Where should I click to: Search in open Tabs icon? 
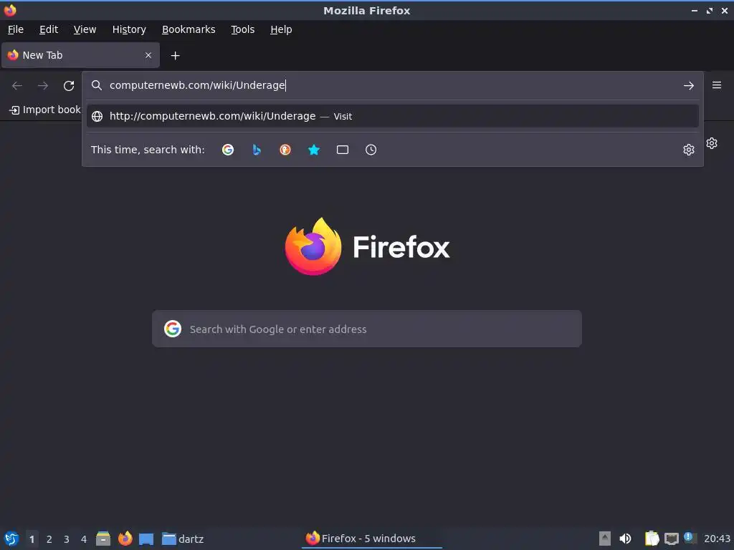pos(343,150)
